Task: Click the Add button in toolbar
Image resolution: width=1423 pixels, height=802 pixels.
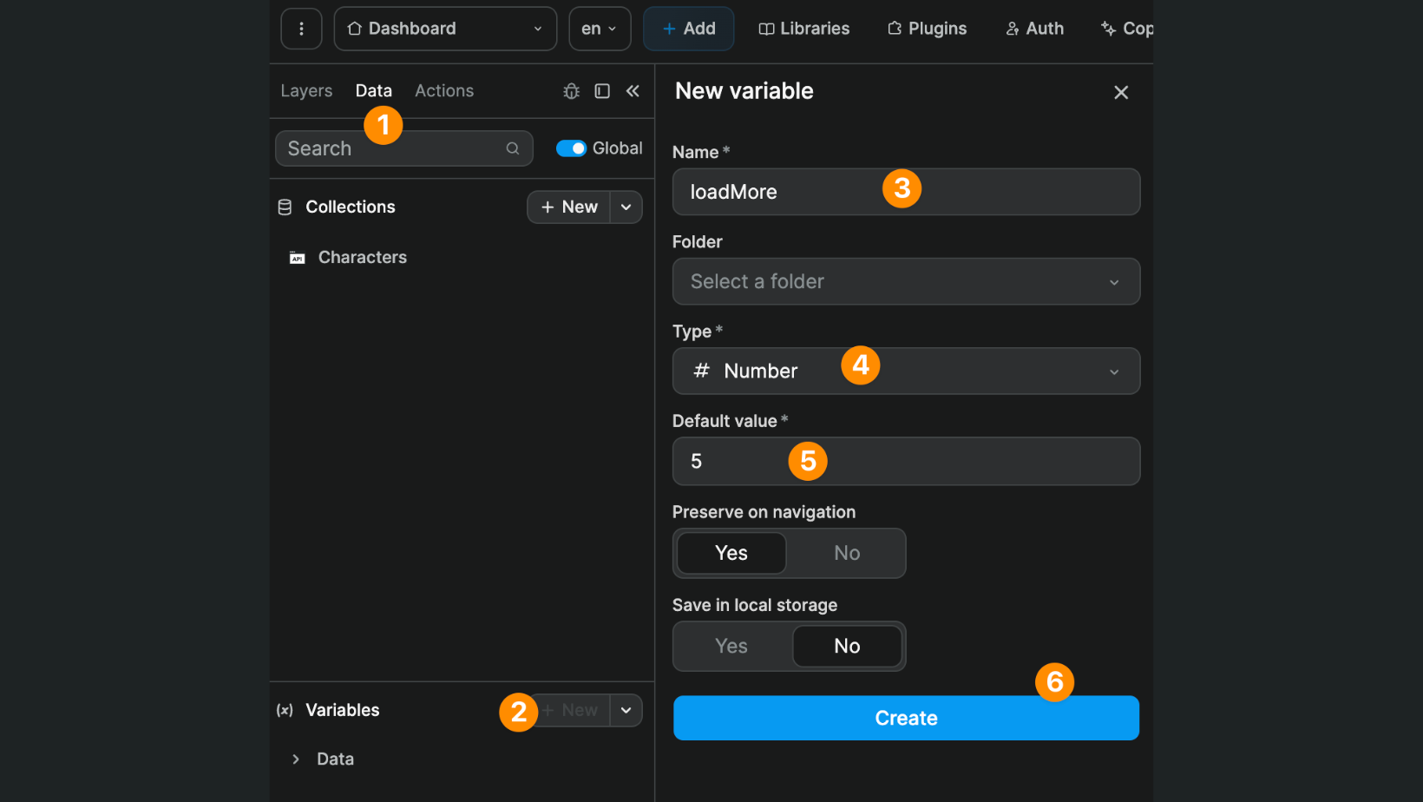Action: click(689, 29)
